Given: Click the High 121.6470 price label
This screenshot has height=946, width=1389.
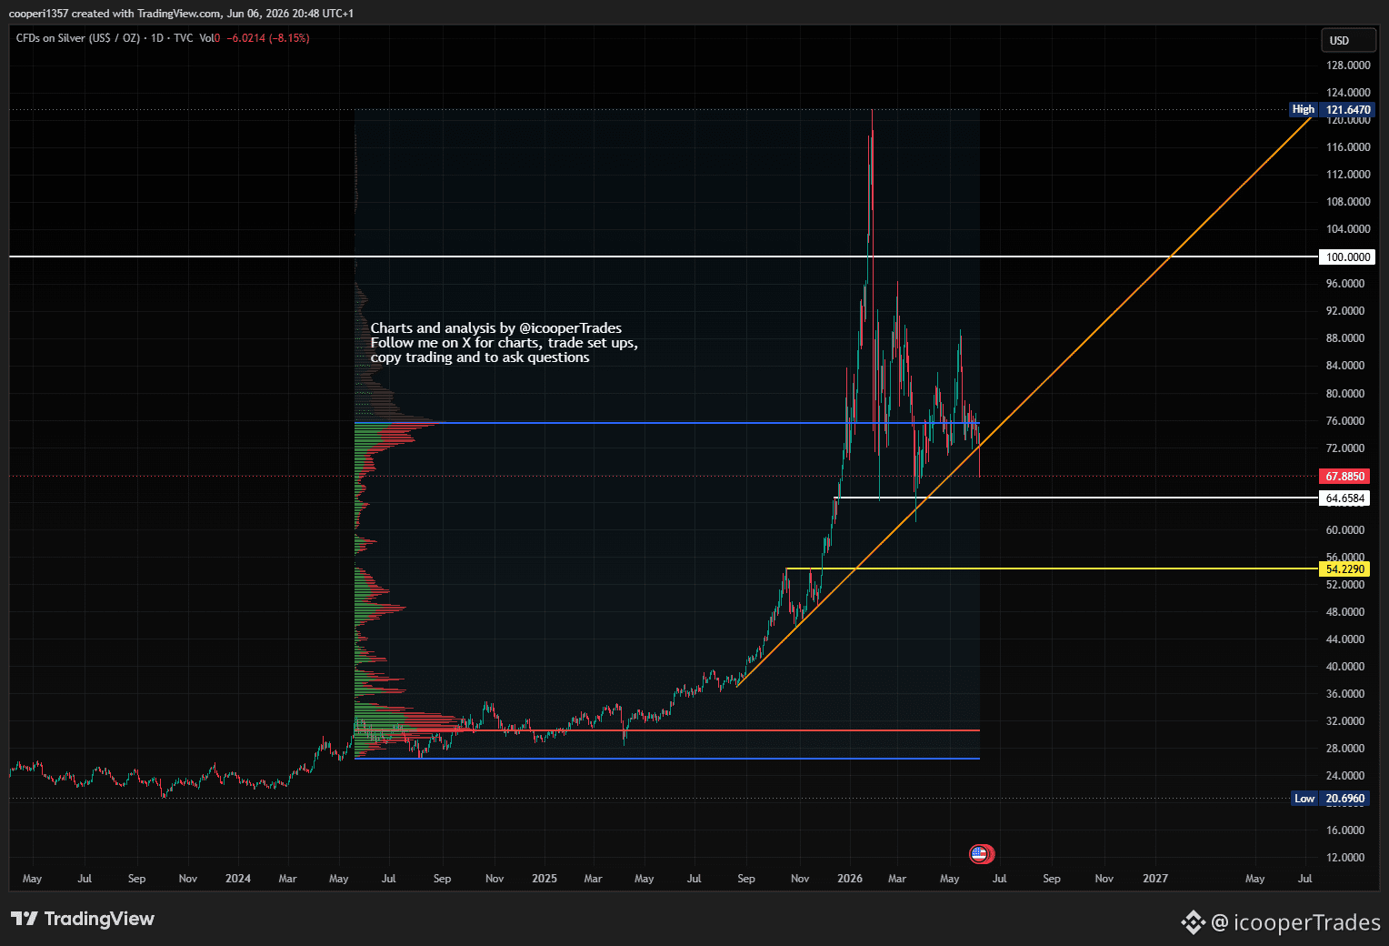Looking at the screenshot, I should 1332,110.
